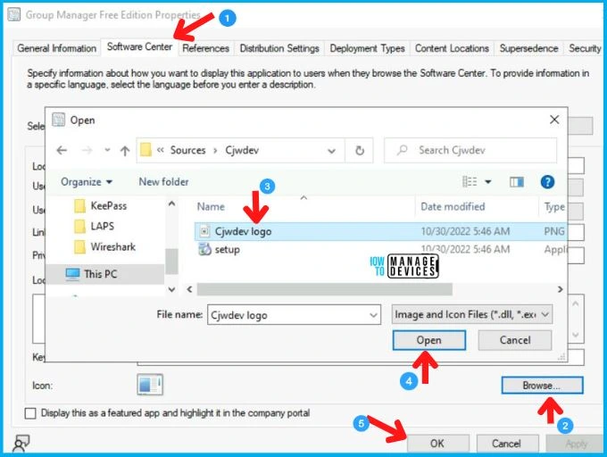607x457 pixels.
Task: Select the LAPS folder
Action: 94,226
